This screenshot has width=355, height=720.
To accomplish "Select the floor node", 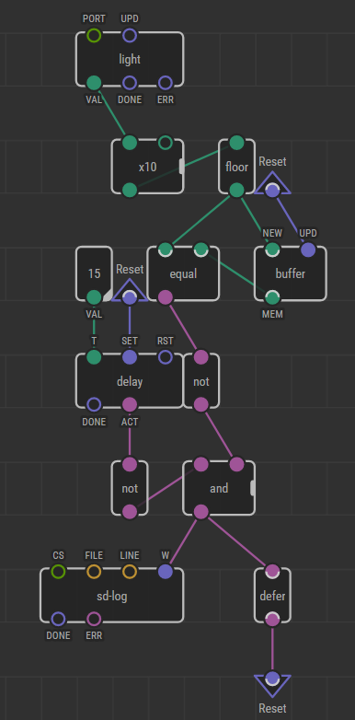I will pos(236,167).
